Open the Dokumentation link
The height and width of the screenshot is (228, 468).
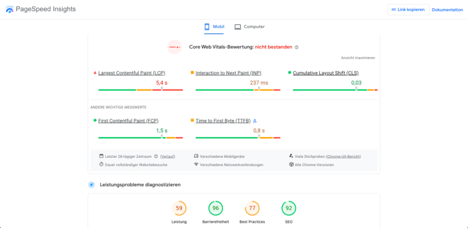pos(447,9)
